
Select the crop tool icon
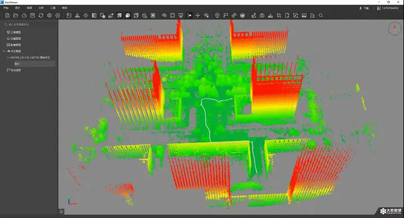click(x=279, y=16)
